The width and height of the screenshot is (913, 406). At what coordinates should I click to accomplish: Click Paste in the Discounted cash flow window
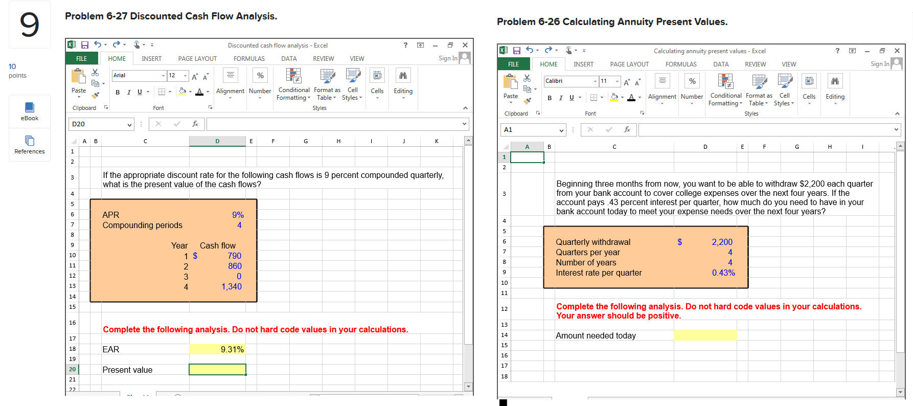[79, 83]
